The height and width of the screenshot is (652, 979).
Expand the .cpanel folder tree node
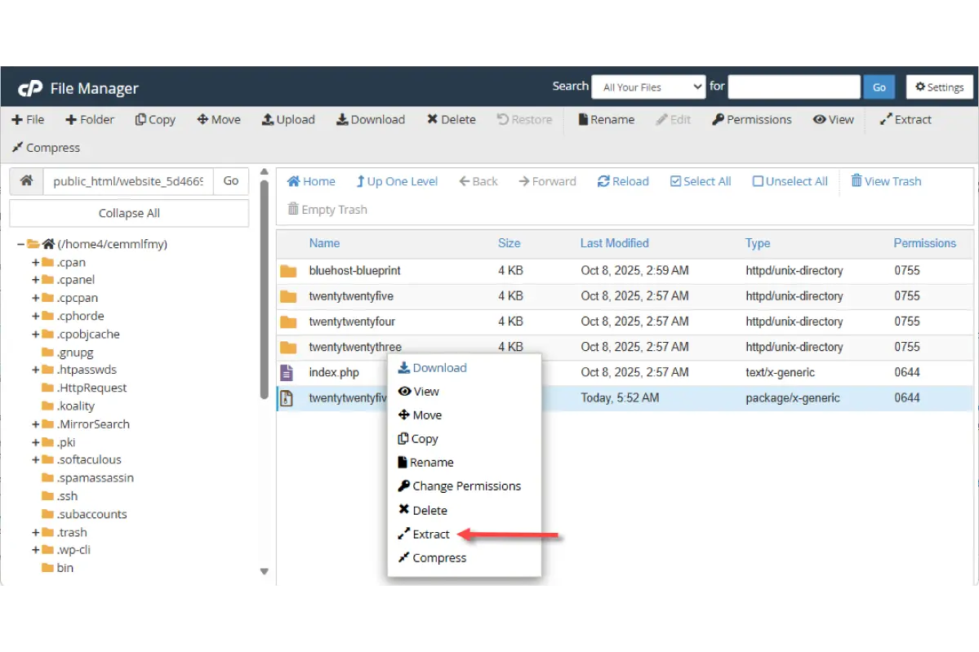click(36, 280)
